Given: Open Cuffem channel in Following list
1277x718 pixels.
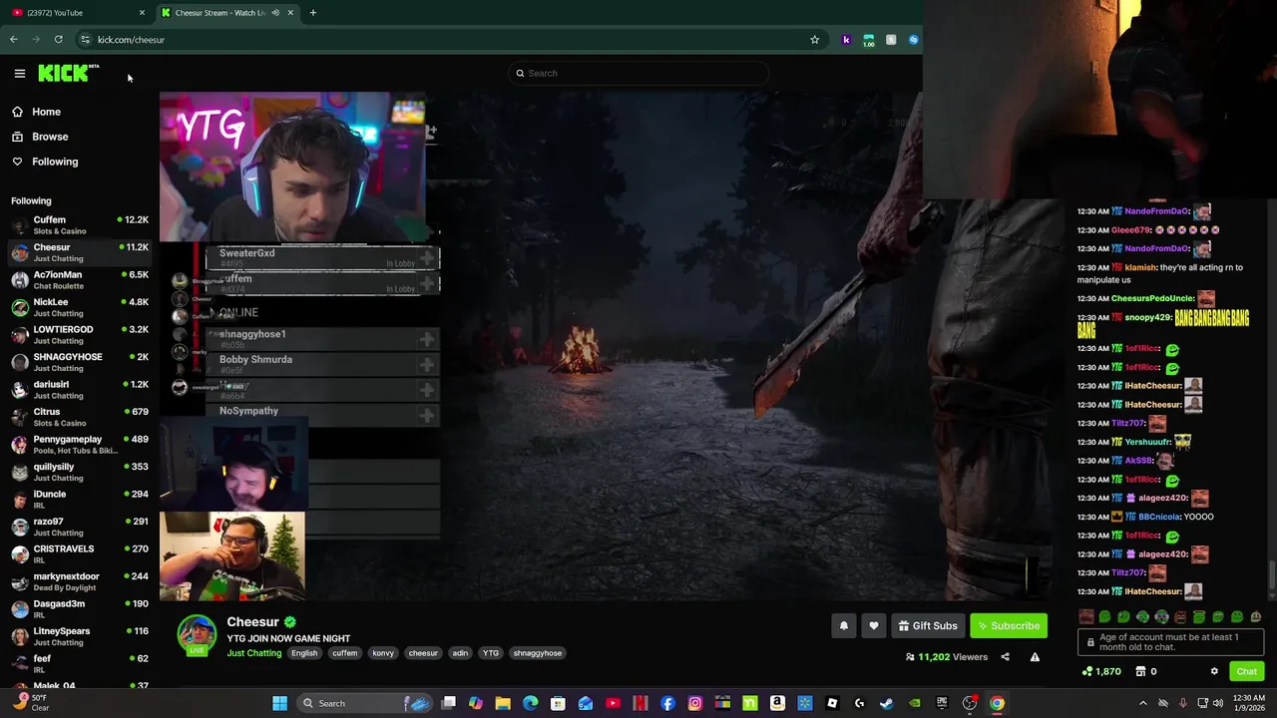Looking at the screenshot, I should coord(80,225).
